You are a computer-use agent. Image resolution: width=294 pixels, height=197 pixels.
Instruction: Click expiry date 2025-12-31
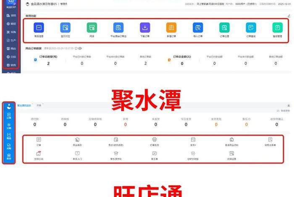point(284,4)
